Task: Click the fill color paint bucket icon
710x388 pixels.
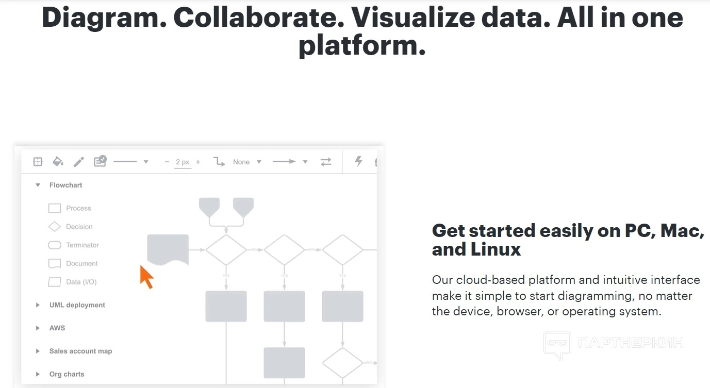Action: (x=58, y=162)
